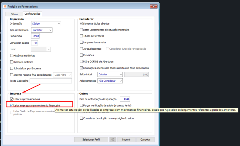The image size is (240, 146).
Task: Click the Saldo inicial value field 0,00
Action: [136, 74]
